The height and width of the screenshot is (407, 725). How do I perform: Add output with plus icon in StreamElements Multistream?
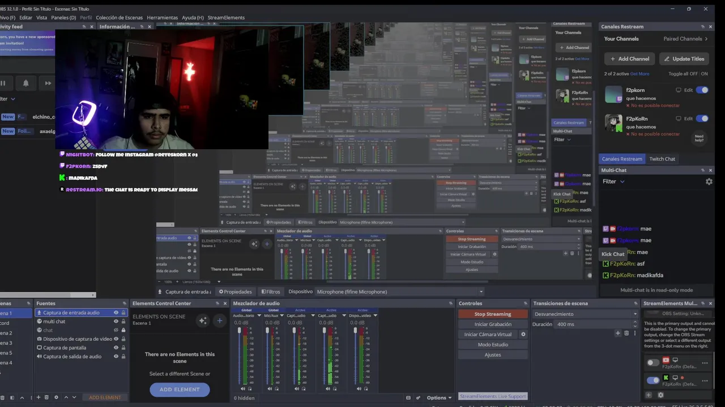[x=649, y=395]
